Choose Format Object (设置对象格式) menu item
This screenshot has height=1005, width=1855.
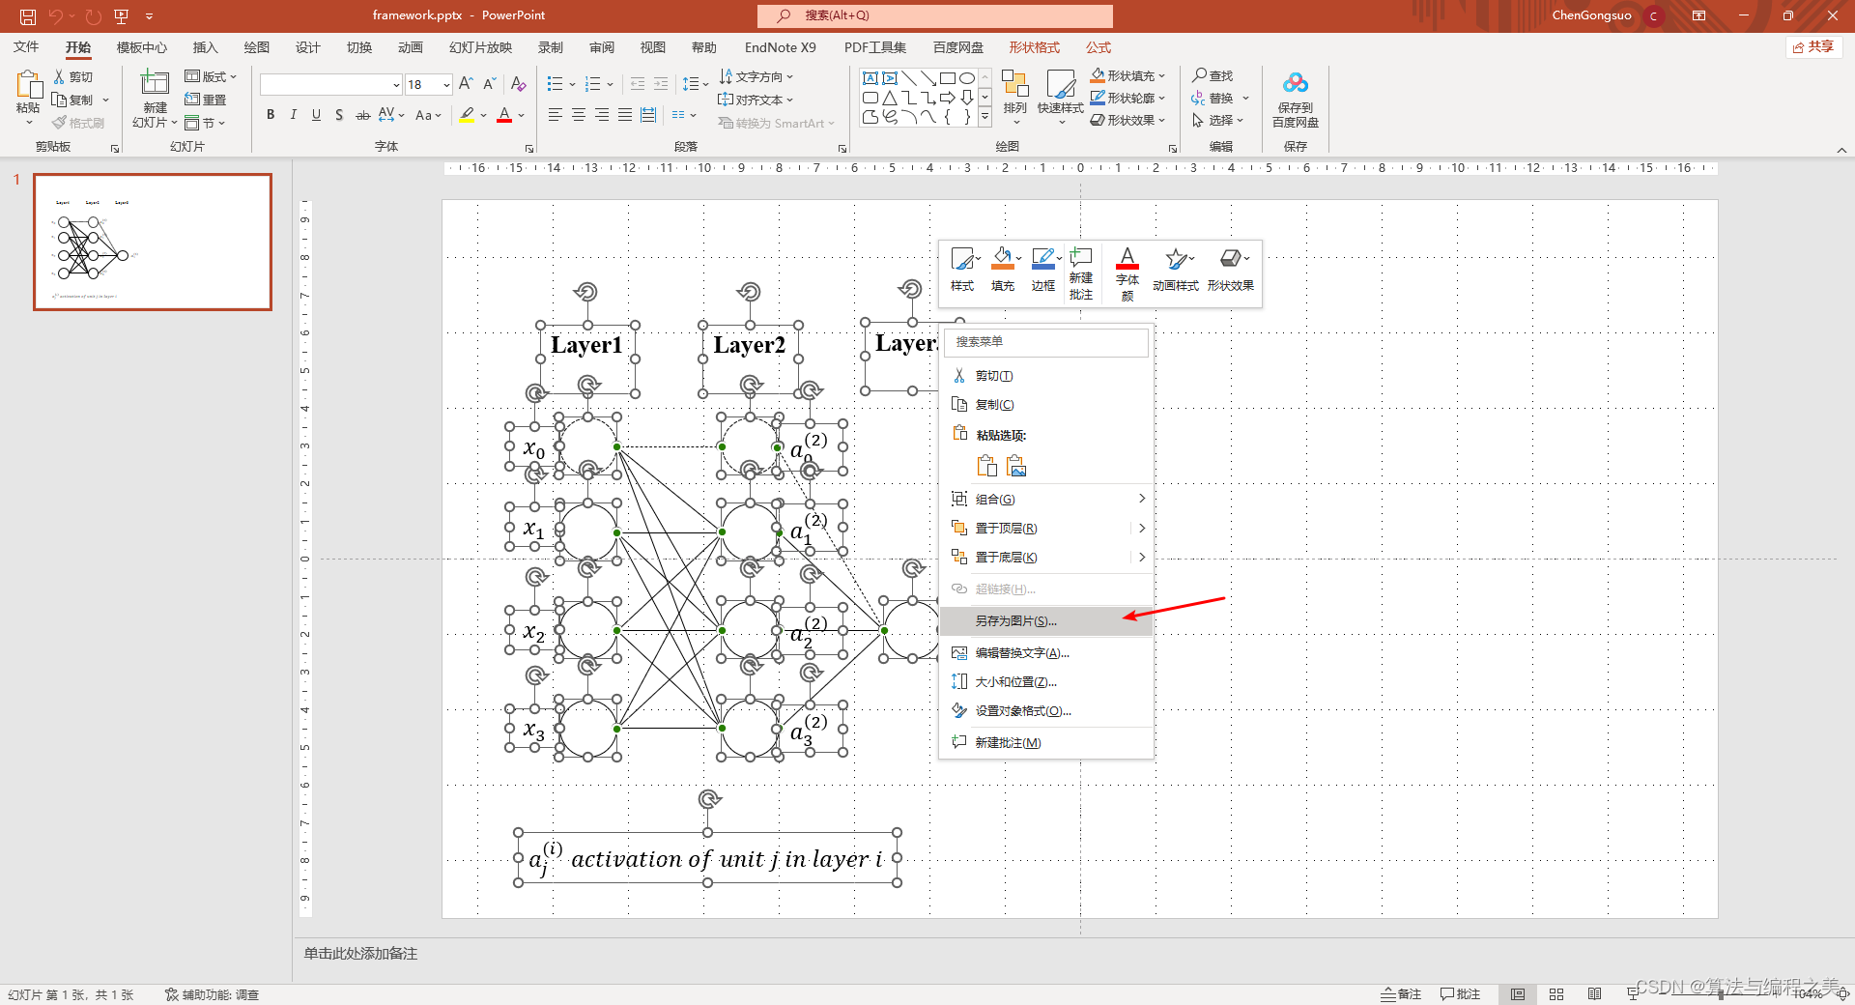click(x=1046, y=711)
